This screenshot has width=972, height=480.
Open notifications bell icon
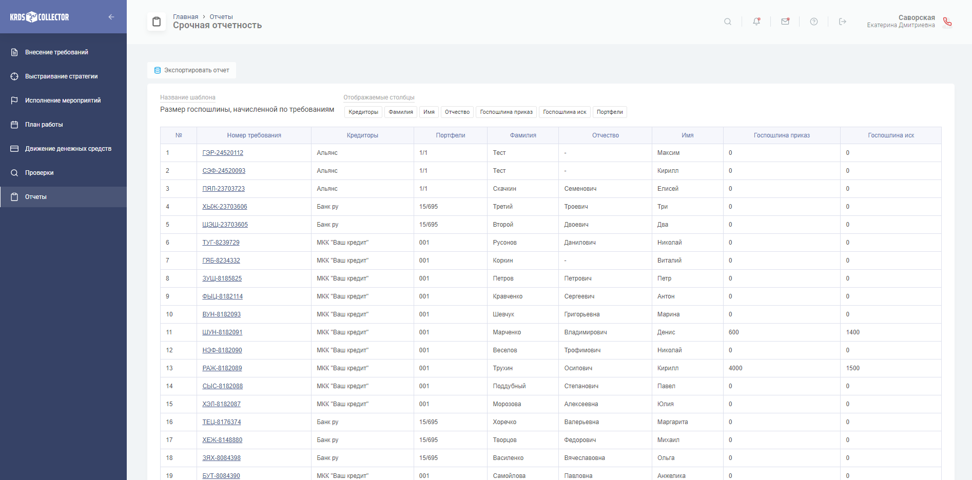[756, 22]
